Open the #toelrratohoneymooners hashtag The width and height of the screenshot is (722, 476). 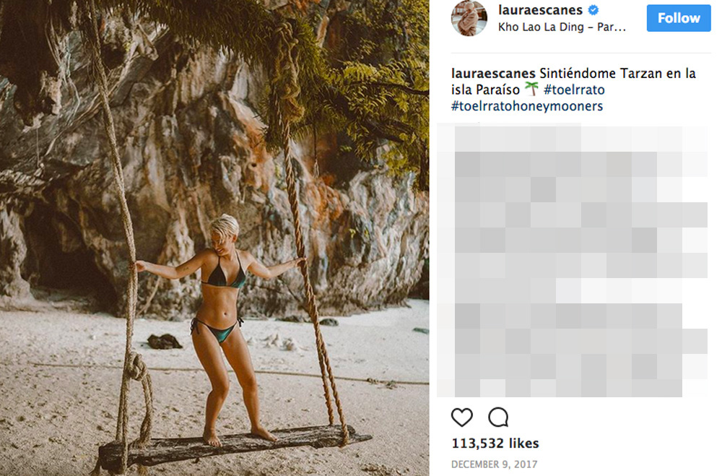(x=527, y=106)
